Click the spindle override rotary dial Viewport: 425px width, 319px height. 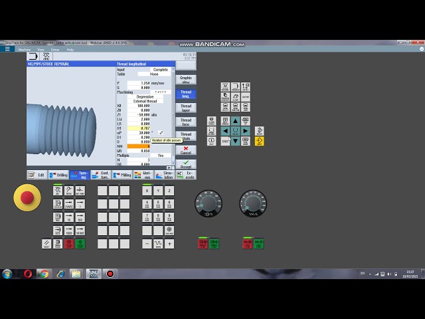(209, 203)
